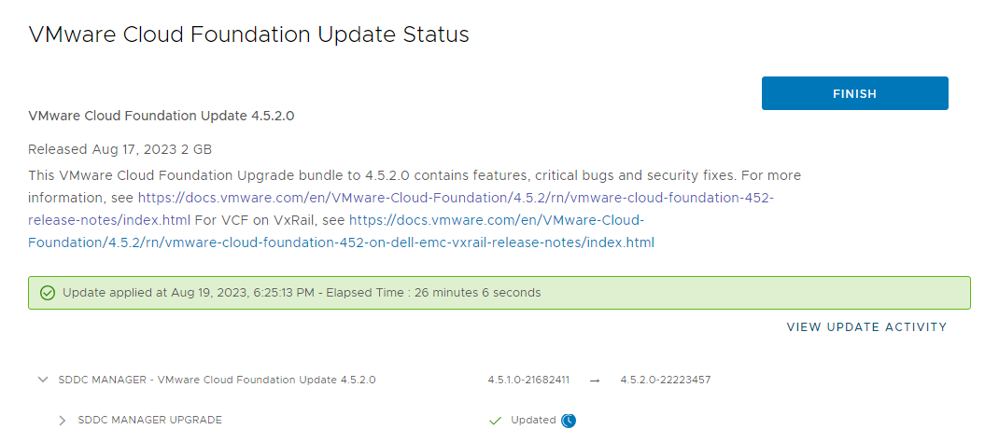Click the arrow between the version numbers
This screenshot has width=985, height=443.
pos(595,381)
